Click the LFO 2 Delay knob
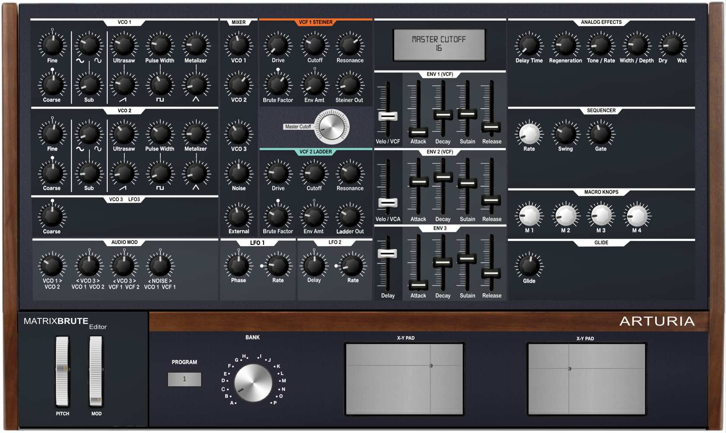The image size is (726, 433). [x=315, y=265]
